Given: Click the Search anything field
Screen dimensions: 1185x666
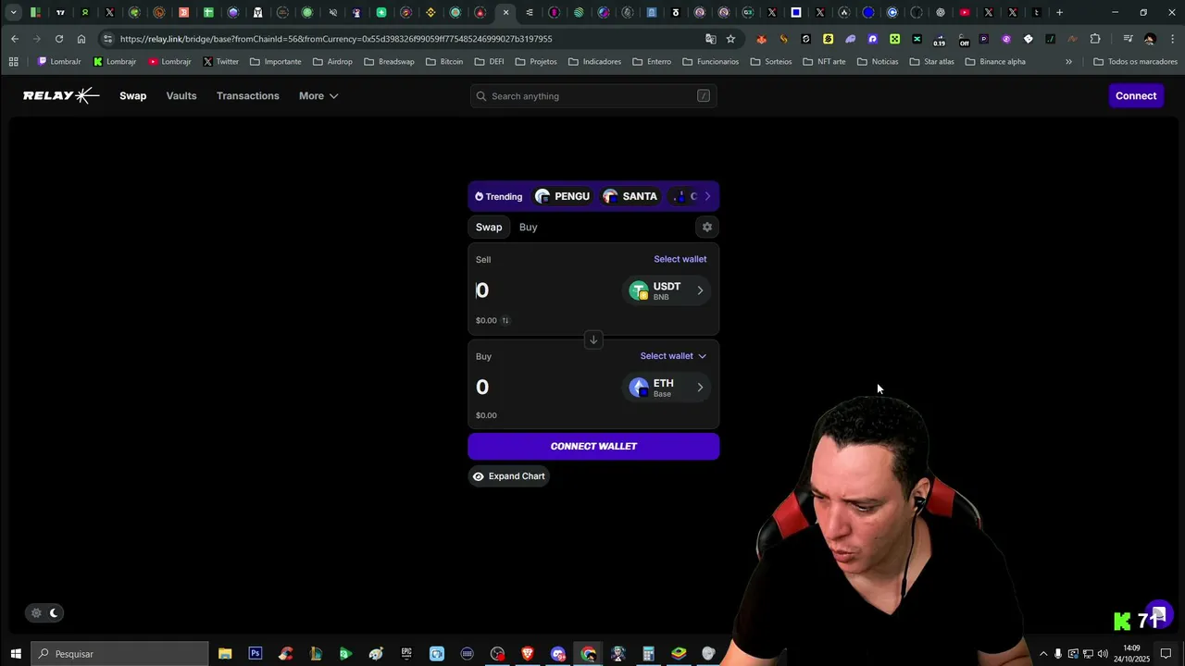Looking at the screenshot, I should [593, 96].
